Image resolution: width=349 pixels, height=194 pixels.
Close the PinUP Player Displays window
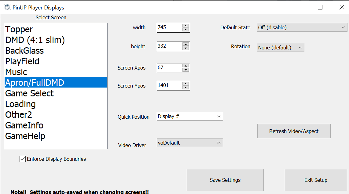tap(342, 7)
